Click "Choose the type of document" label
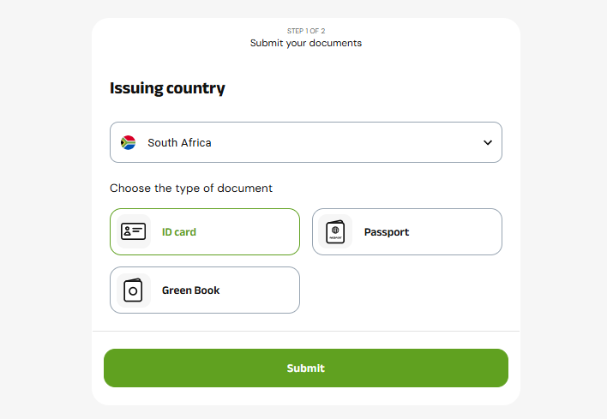 (x=191, y=189)
